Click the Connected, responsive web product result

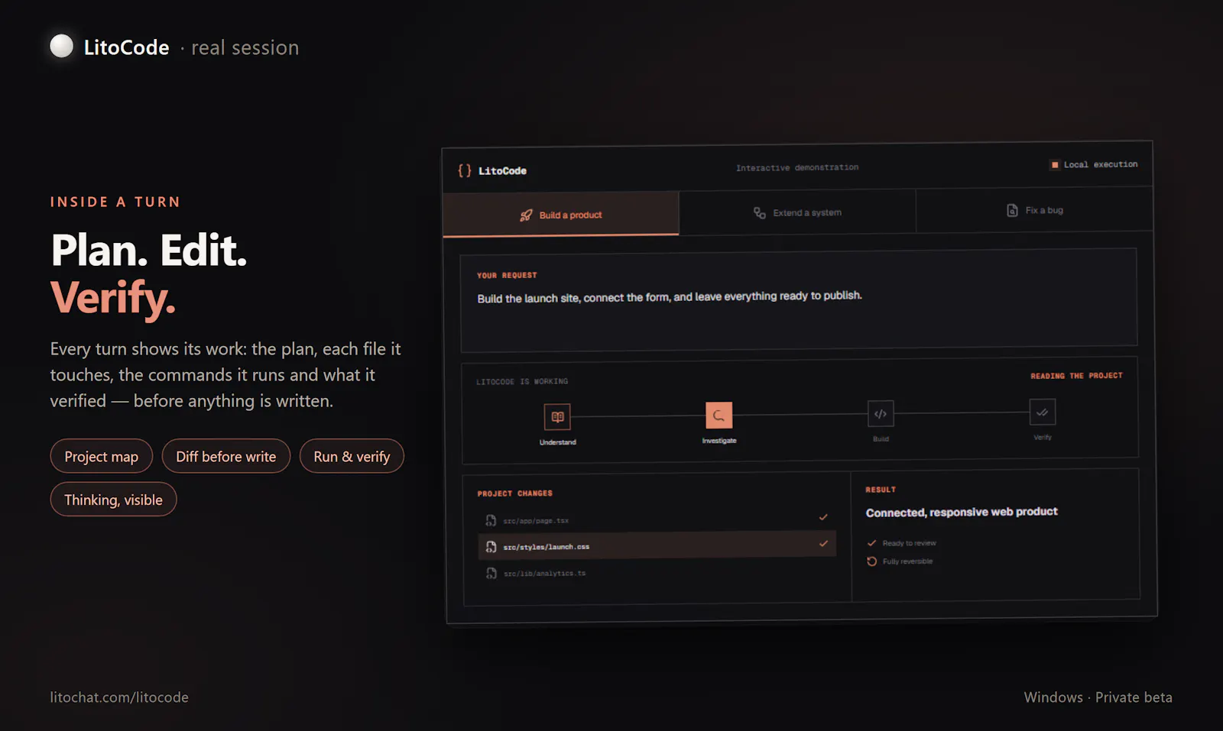(962, 512)
